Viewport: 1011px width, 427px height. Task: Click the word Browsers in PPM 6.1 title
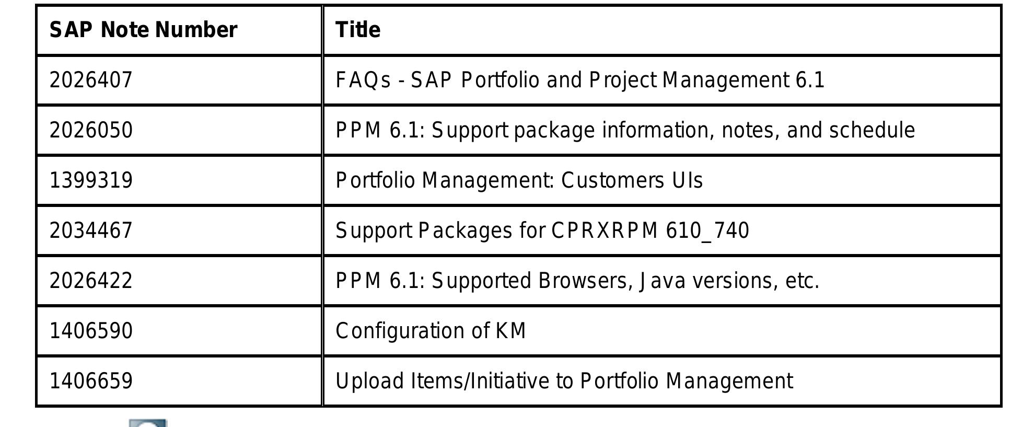[583, 281]
